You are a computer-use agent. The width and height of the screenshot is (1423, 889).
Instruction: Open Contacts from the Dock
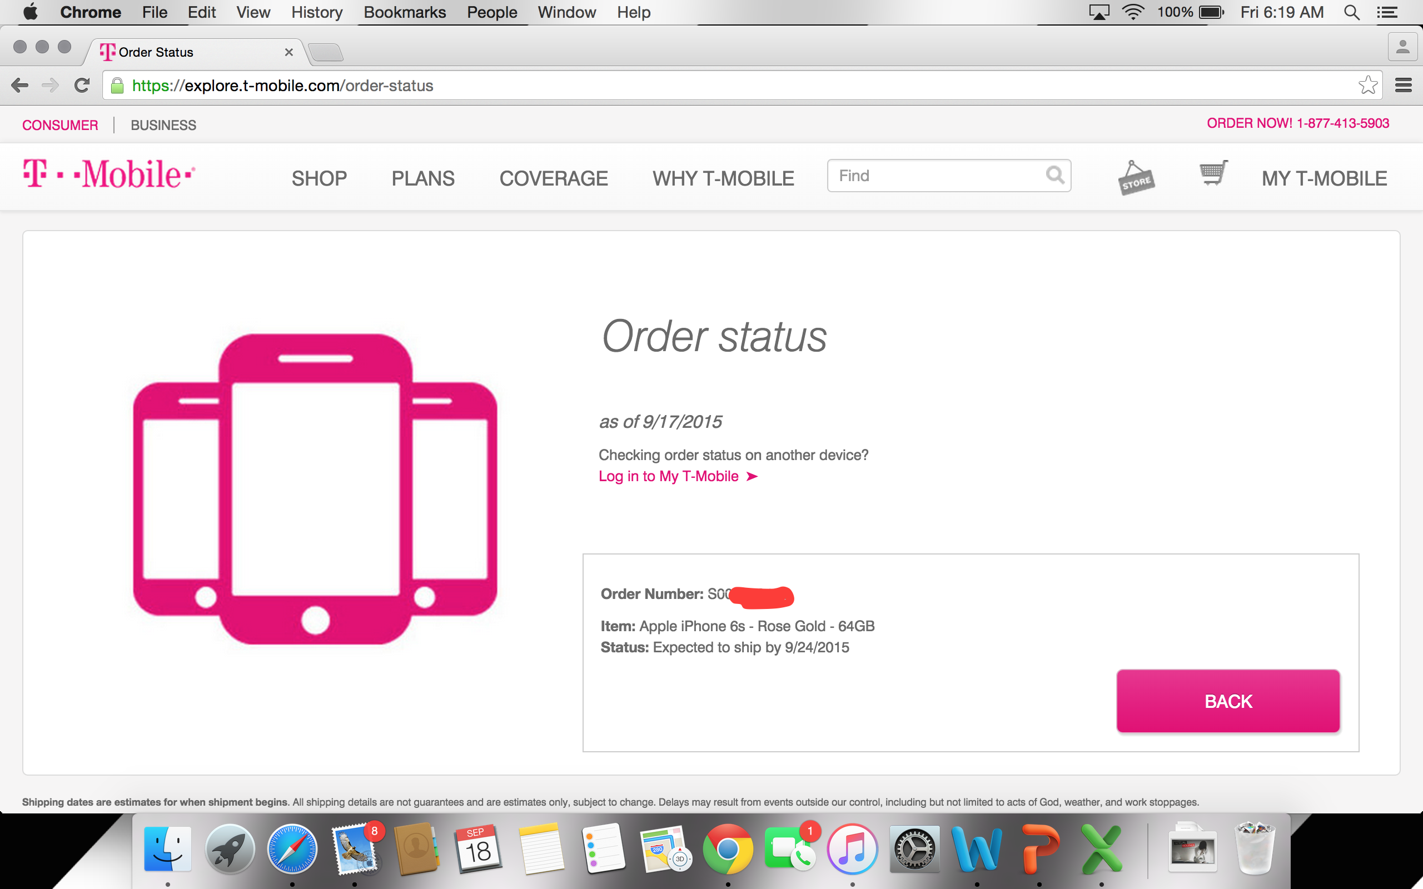416,849
